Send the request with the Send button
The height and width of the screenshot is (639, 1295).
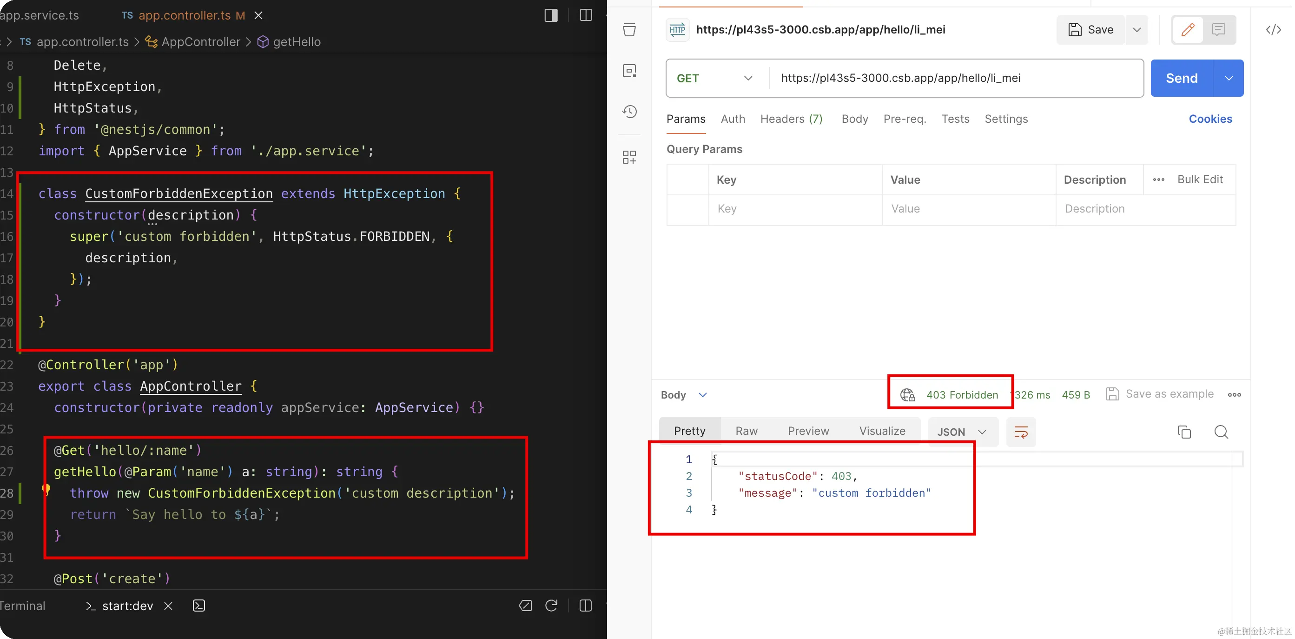(1182, 78)
